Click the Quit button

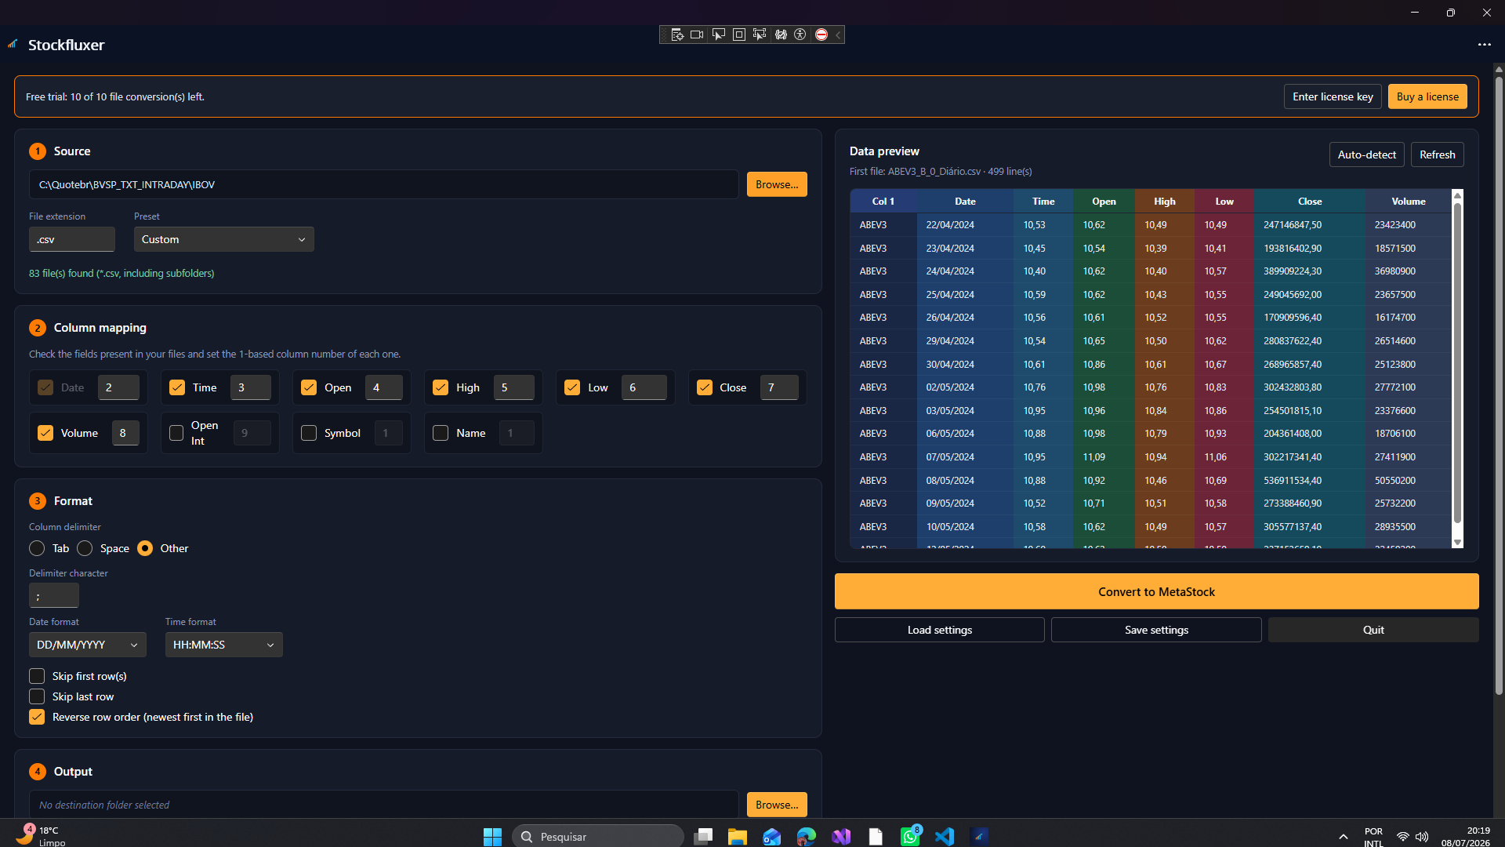[x=1373, y=630]
